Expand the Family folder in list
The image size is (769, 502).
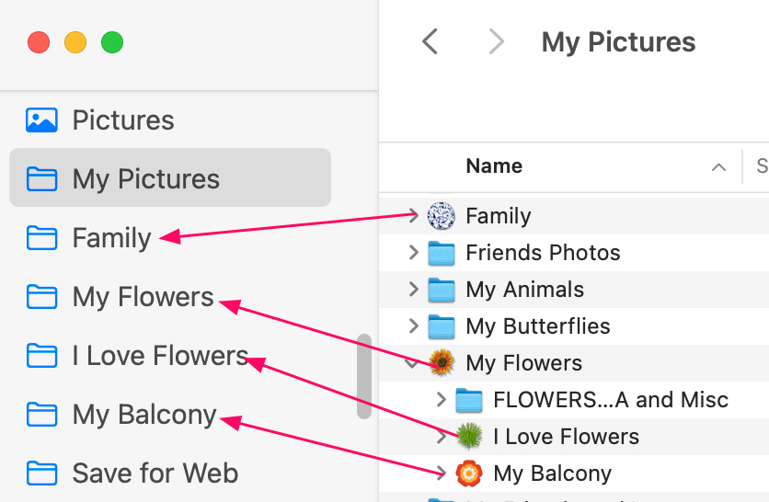click(414, 216)
